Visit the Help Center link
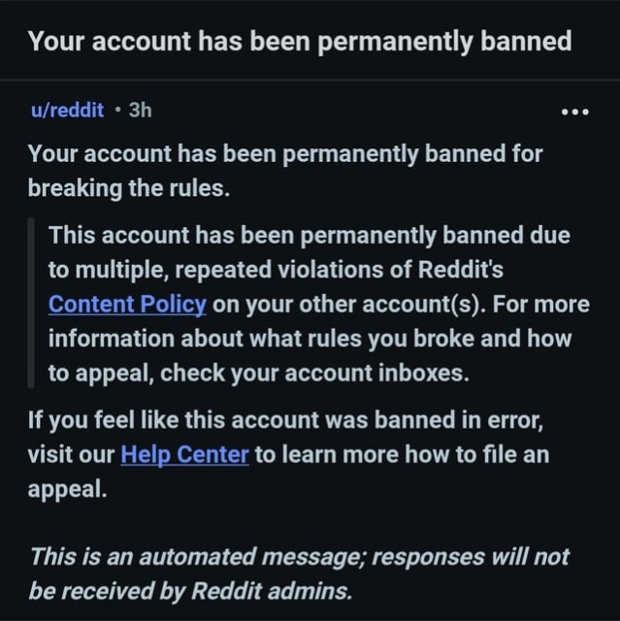Viewport: 620px width, 621px height. click(x=184, y=454)
